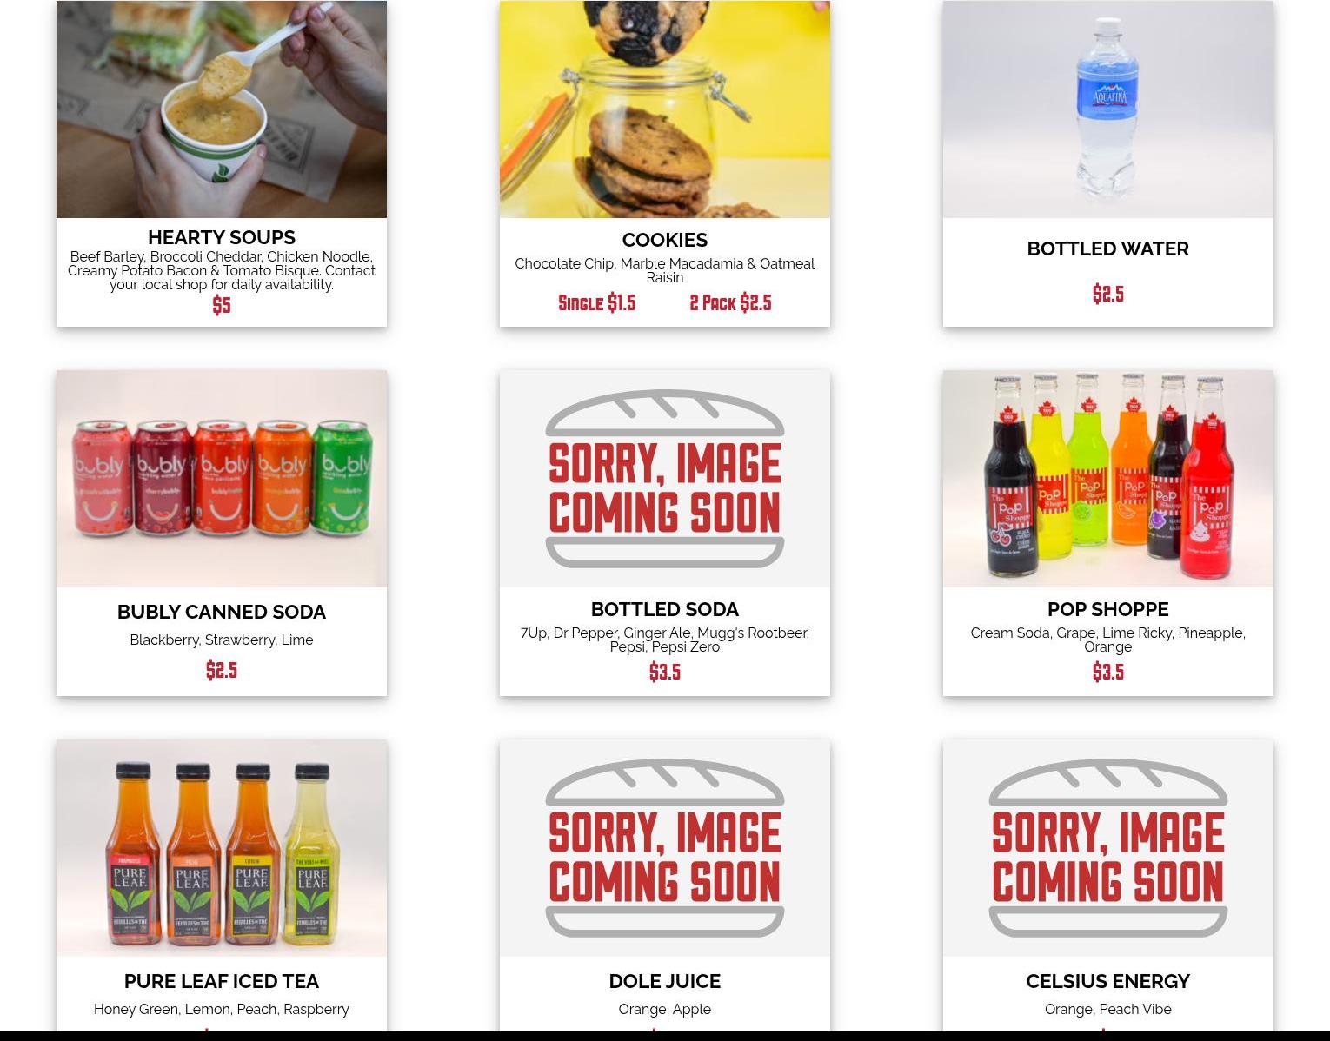Open the Pop Shoppe bottles image
The image size is (1330, 1041).
pyautogui.click(x=1108, y=479)
